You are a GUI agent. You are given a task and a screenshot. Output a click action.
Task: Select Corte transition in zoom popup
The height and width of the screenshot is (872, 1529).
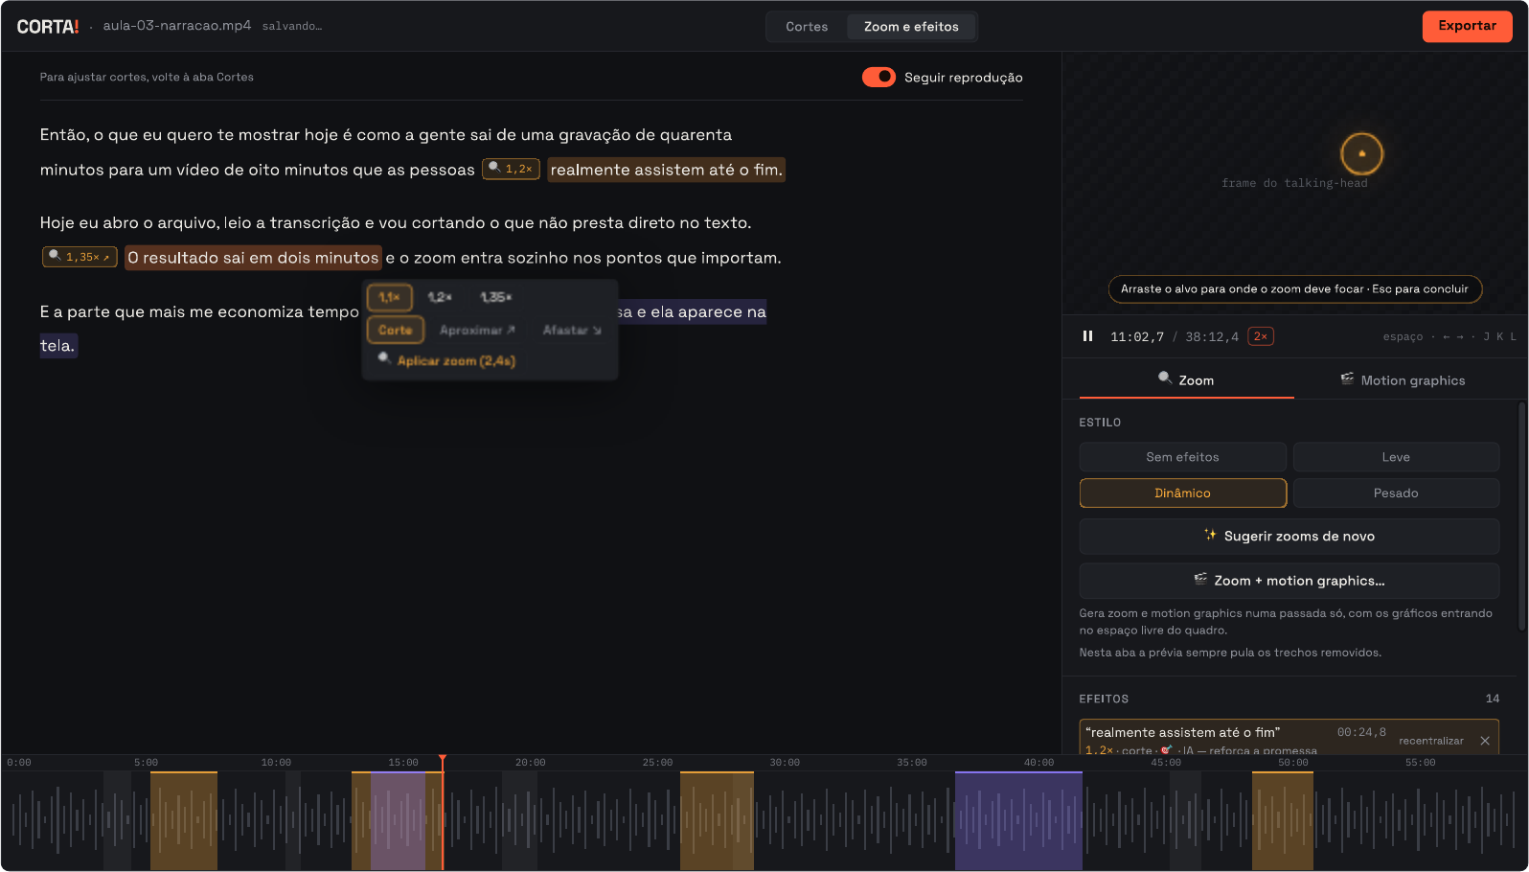coord(395,330)
